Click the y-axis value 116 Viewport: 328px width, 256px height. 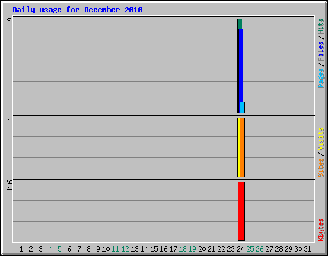tap(10, 186)
